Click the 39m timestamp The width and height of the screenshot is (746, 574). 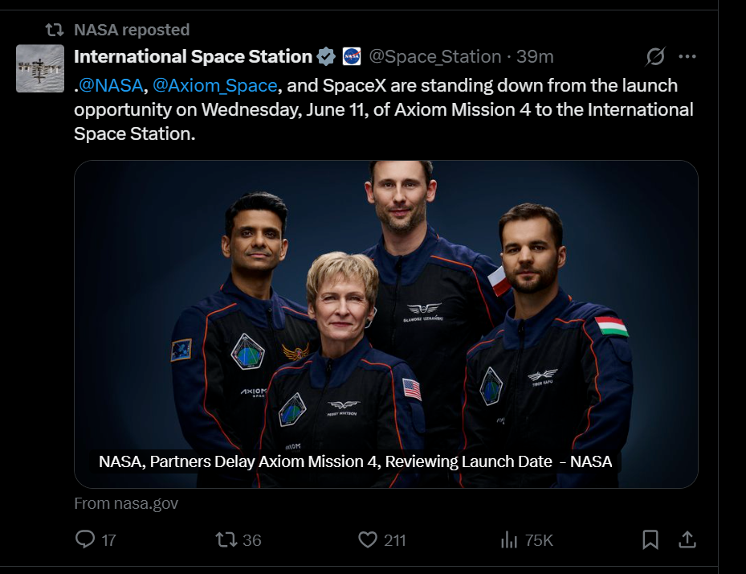tap(523, 56)
